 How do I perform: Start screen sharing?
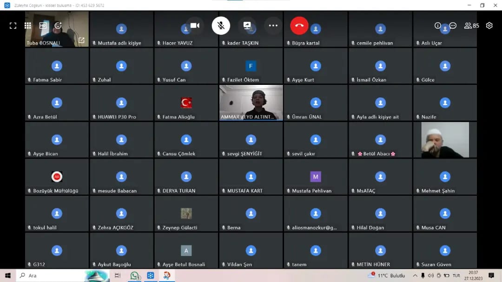click(247, 26)
